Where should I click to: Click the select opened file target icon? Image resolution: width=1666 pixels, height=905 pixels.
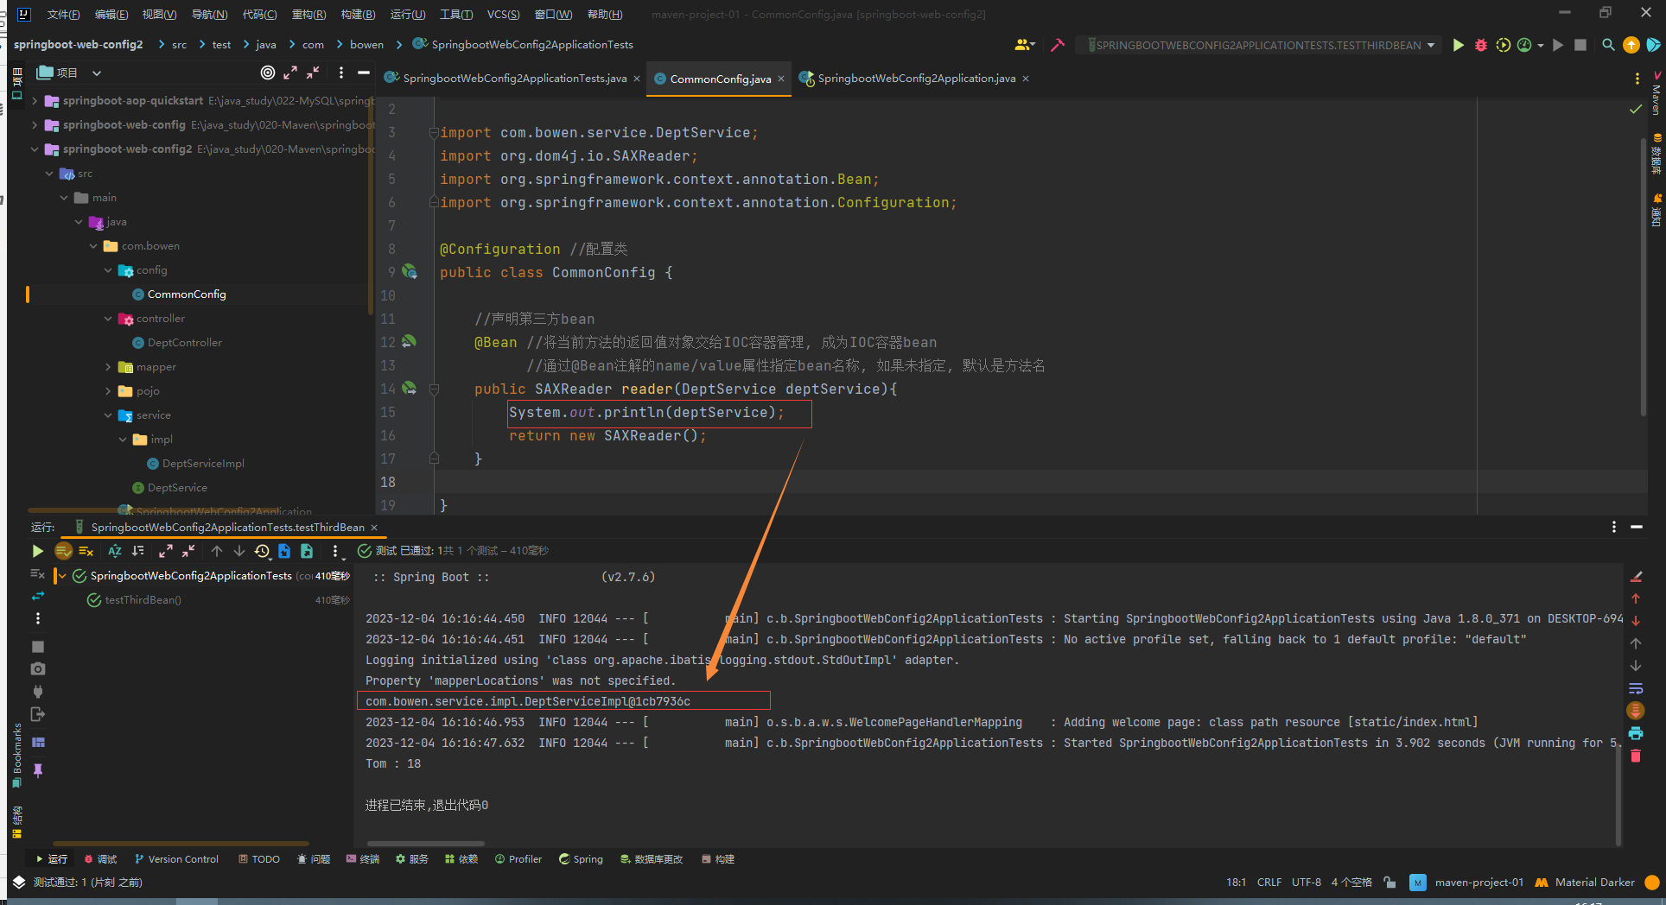pos(268,73)
